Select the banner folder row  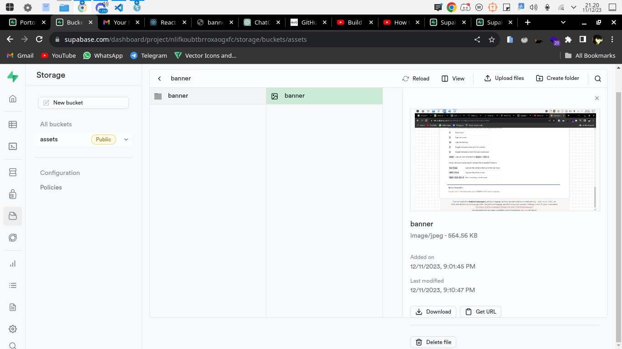[x=208, y=96]
